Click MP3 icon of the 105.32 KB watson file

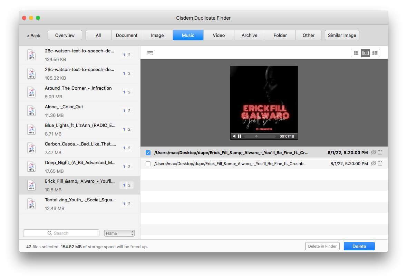pyautogui.click(x=31, y=74)
